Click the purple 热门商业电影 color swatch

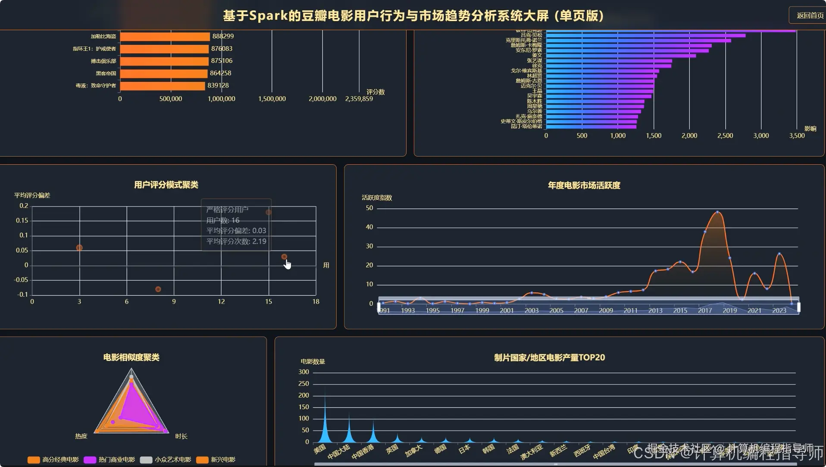89,460
